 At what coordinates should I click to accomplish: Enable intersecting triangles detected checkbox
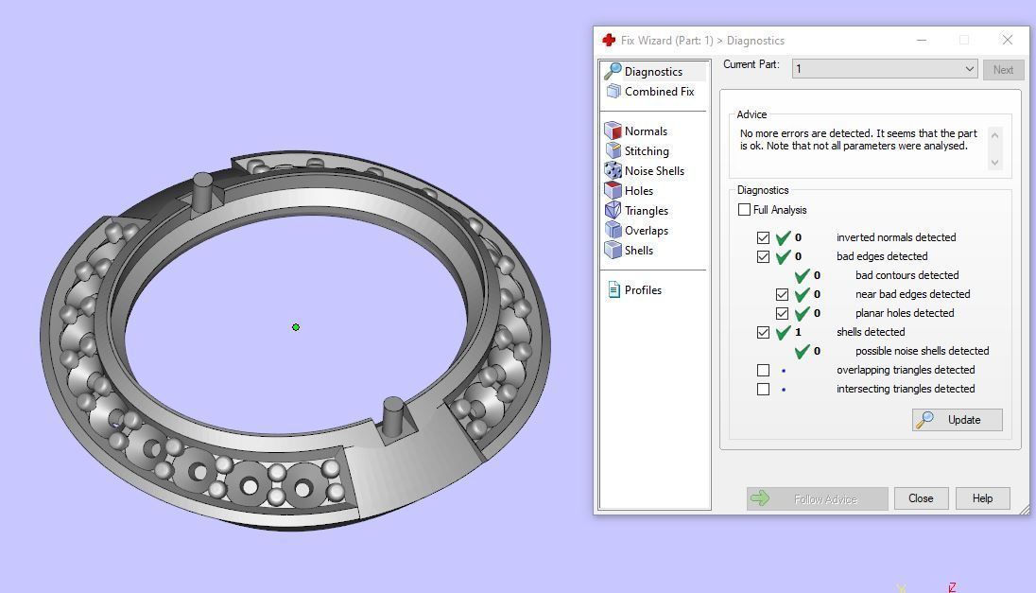(x=763, y=389)
